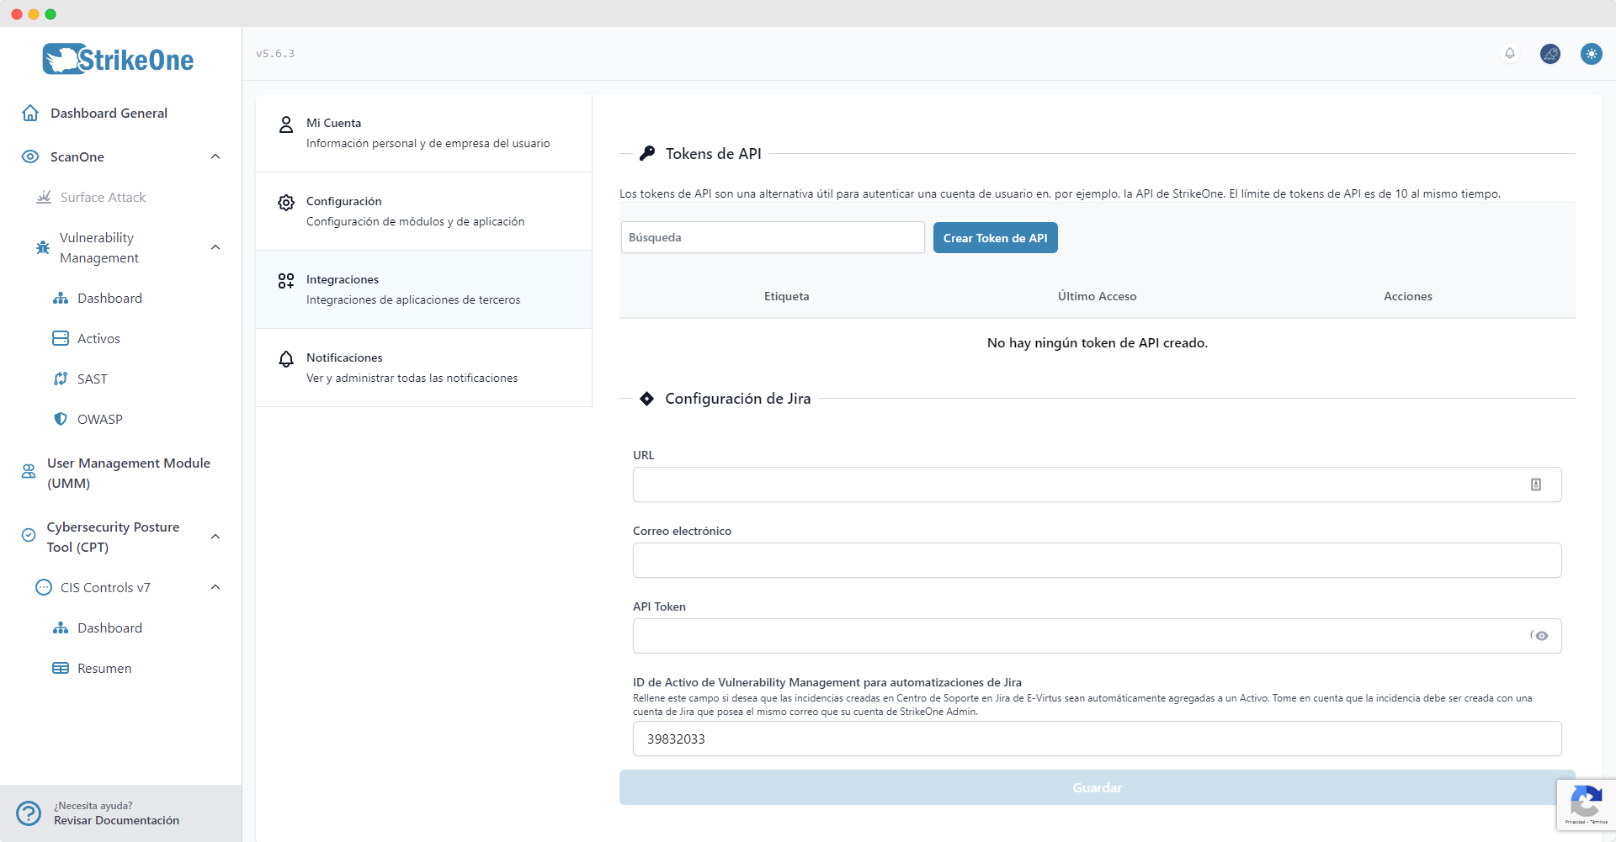The image size is (1616, 842).
Task: Click the help question mark icon
Action: pyautogui.click(x=29, y=813)
